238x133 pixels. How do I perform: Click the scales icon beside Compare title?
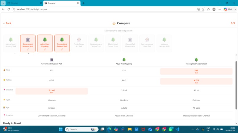click(x=114, y=23)
